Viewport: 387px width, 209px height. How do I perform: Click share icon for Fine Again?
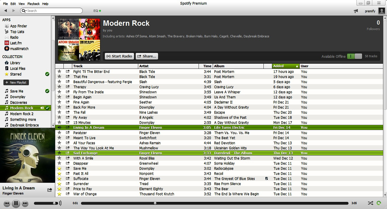68,102
